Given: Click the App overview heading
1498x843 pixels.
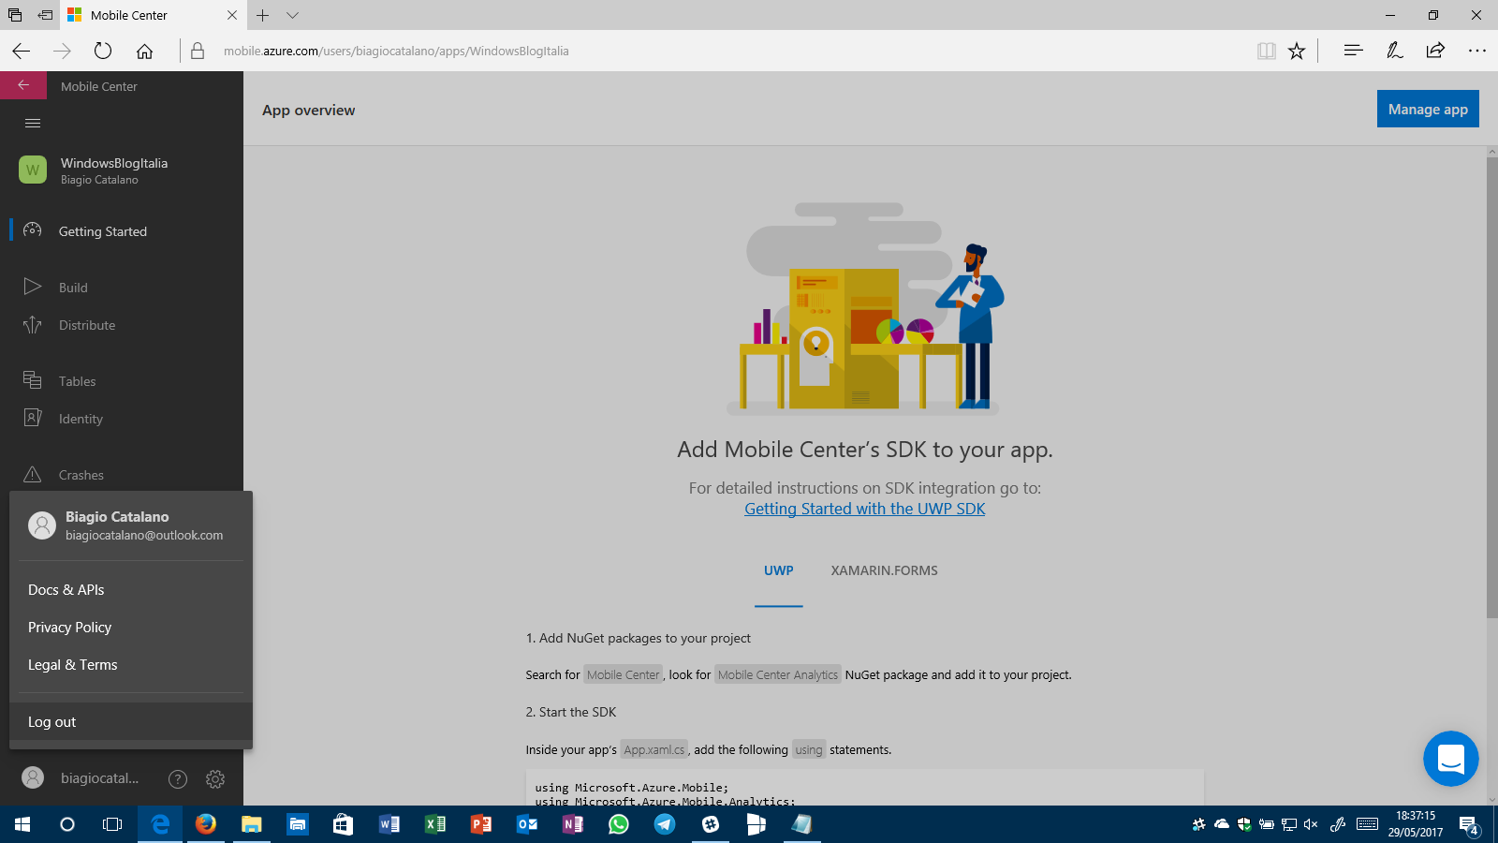Looking at the screenshot, I should click(309, 110).
